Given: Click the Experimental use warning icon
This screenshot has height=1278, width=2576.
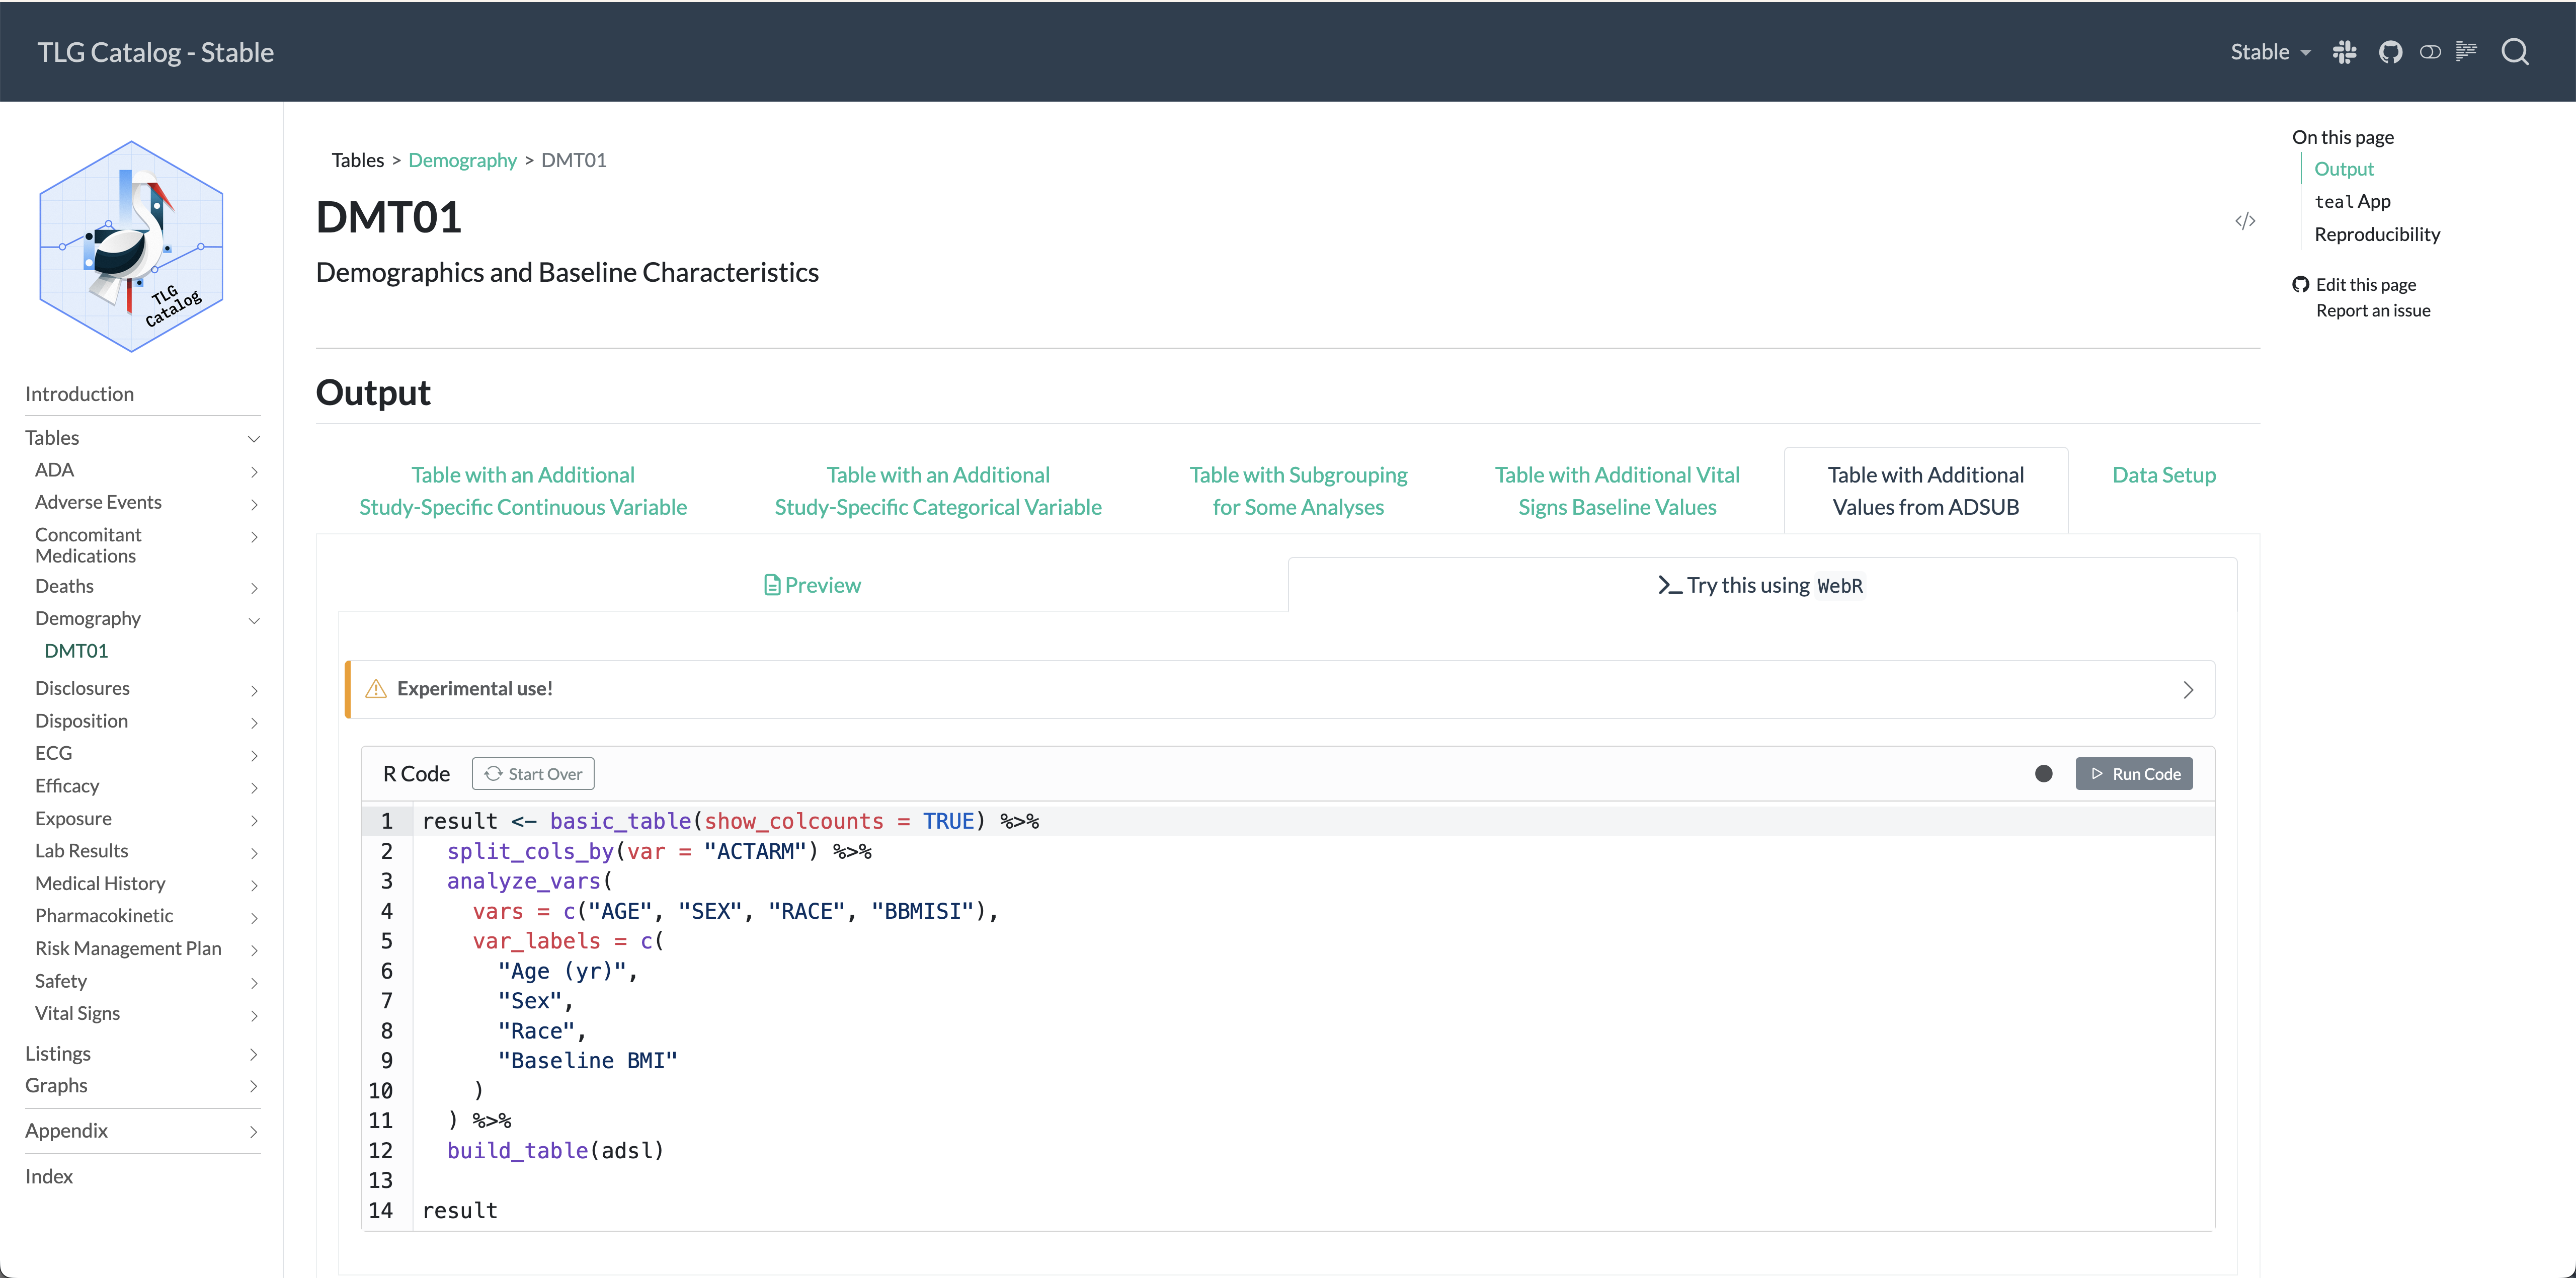Looking at the screenshot, I should tap(376, 689).
